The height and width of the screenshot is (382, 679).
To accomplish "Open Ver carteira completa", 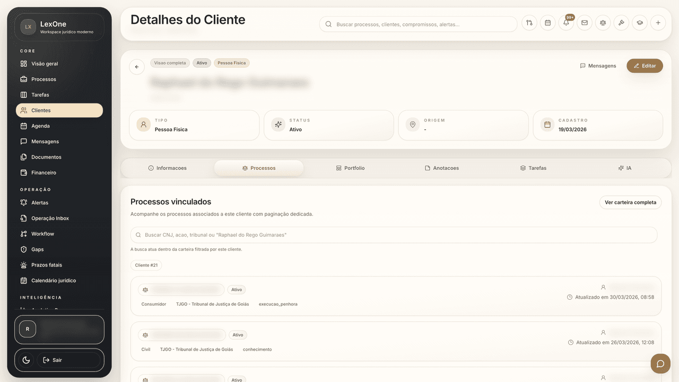I will point(630,202).
